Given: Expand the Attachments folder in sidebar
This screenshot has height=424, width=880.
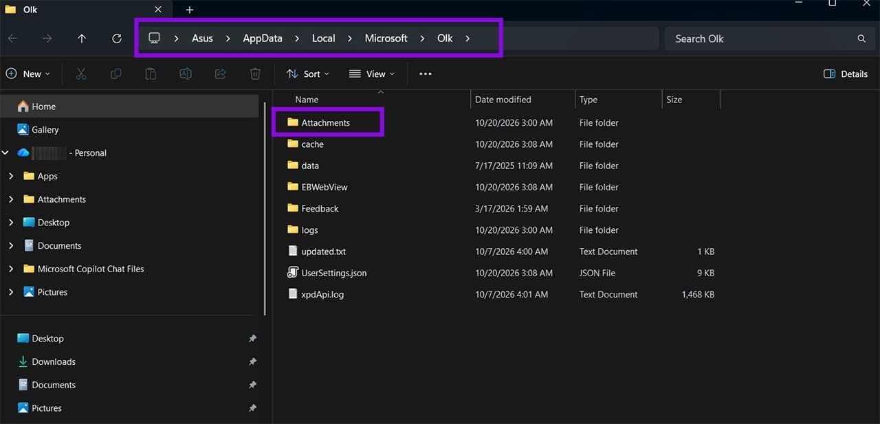Looking at the screenshot, I should (11, 199).
